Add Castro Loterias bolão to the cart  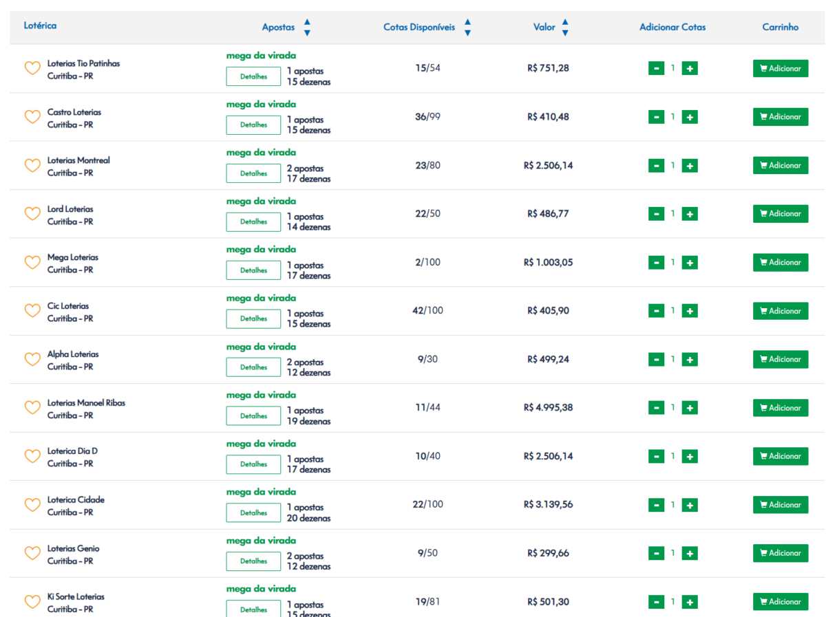(x=780, y=117)
